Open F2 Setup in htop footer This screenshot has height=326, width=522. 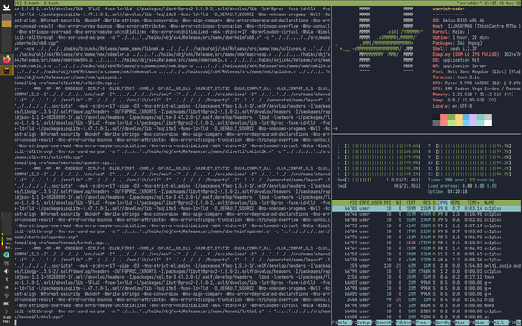coord(362,323)
